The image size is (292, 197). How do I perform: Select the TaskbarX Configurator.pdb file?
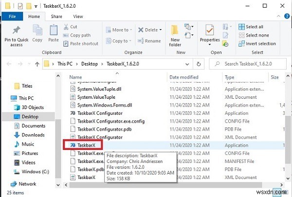point(101,129)
